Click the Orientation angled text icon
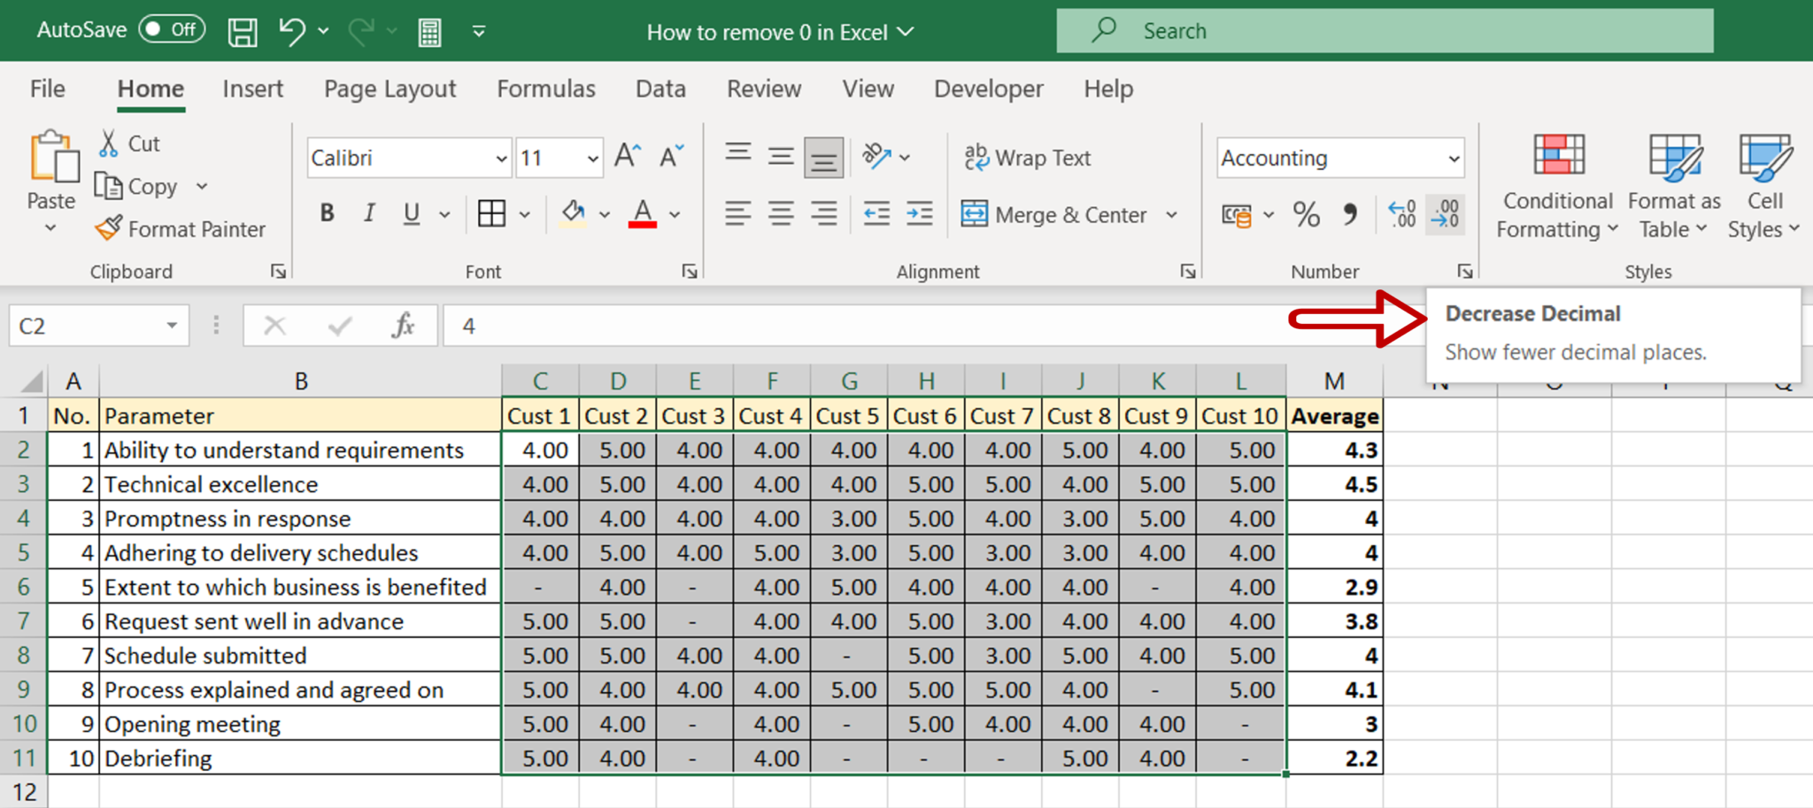Viewport: 1813px width, 808px height. tap(877, 157)
